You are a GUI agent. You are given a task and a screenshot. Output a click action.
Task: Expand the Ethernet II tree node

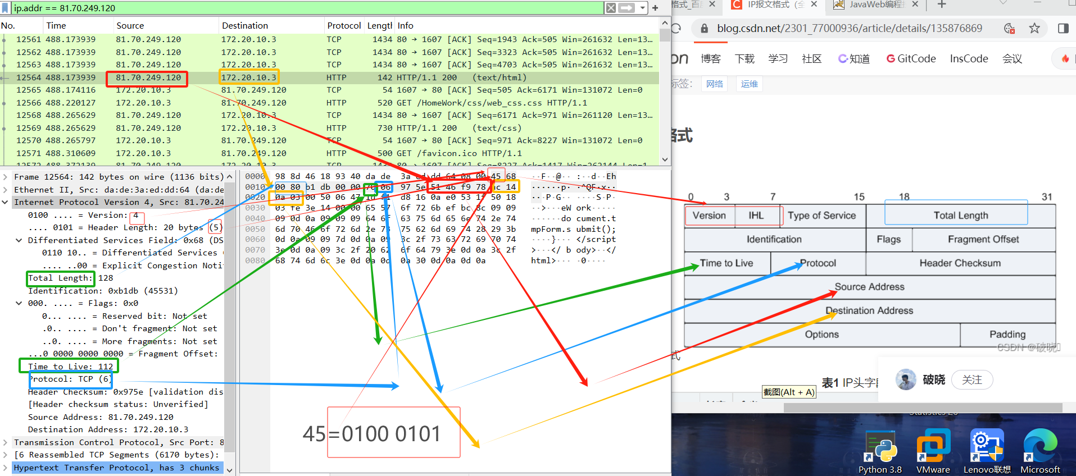pos(5,190)
